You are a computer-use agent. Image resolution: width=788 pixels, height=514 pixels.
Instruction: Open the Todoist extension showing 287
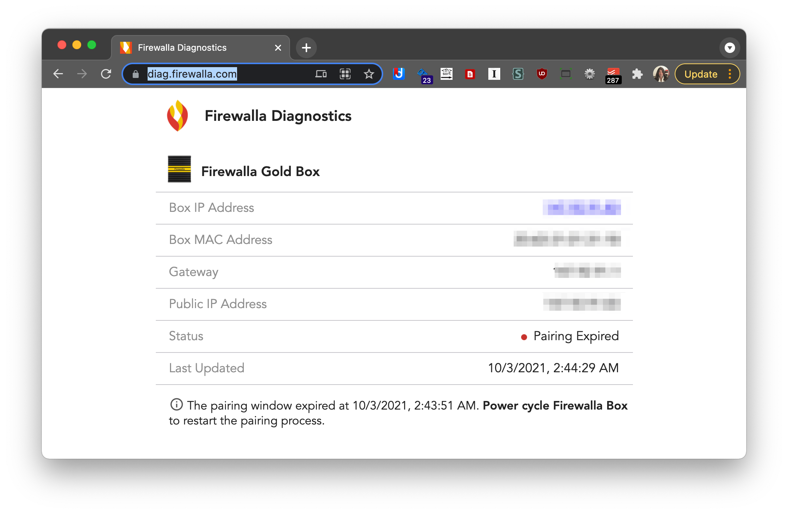click(x=613, y=75)
